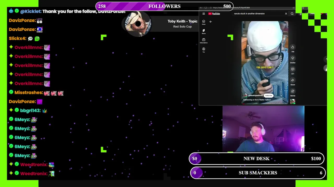Click the Followers goal bar showing 258
Viewport: 334px width, 187px height.
click(164, 6)
